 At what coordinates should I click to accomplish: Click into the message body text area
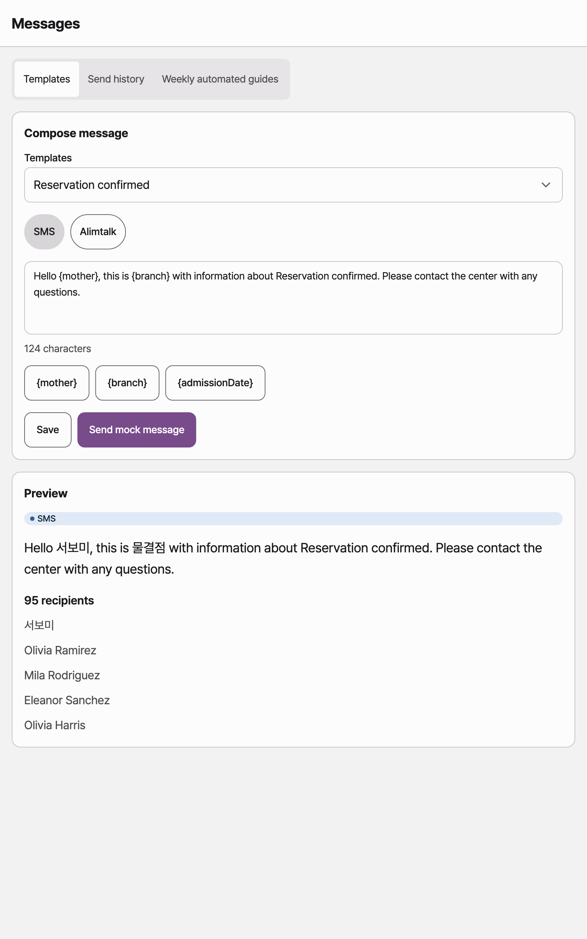coord(293,297)
